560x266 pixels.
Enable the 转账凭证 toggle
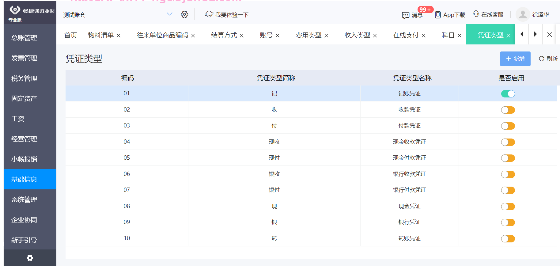[x=508, y=239]
